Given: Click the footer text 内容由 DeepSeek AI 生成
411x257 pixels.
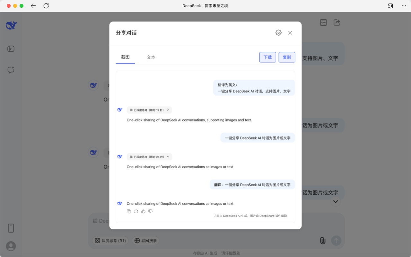Looking at the screenshot, I should point(250,216).
